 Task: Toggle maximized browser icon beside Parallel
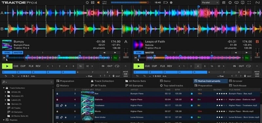click(x=224, y=3)
